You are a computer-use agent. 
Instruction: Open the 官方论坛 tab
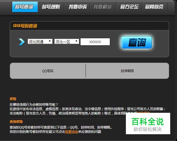[x=129, y=7]
